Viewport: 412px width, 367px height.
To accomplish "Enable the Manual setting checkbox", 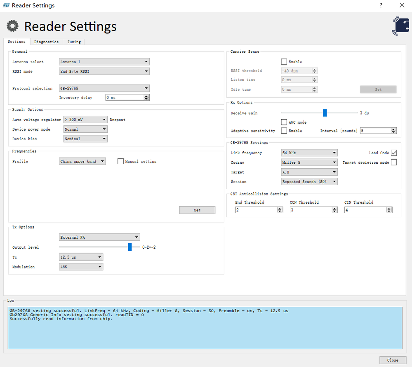I will 120,161.
